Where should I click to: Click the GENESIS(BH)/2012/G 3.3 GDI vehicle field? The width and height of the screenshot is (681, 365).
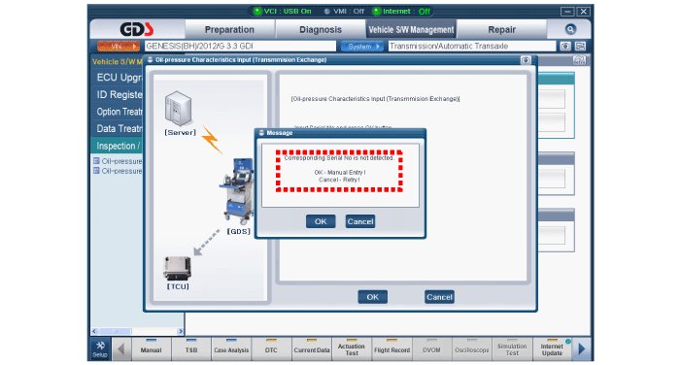pyautogui.click(x=240, y=46)
